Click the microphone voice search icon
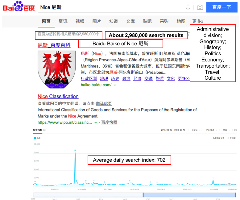This screenshot has height=200, width=240. pos(188,7)
